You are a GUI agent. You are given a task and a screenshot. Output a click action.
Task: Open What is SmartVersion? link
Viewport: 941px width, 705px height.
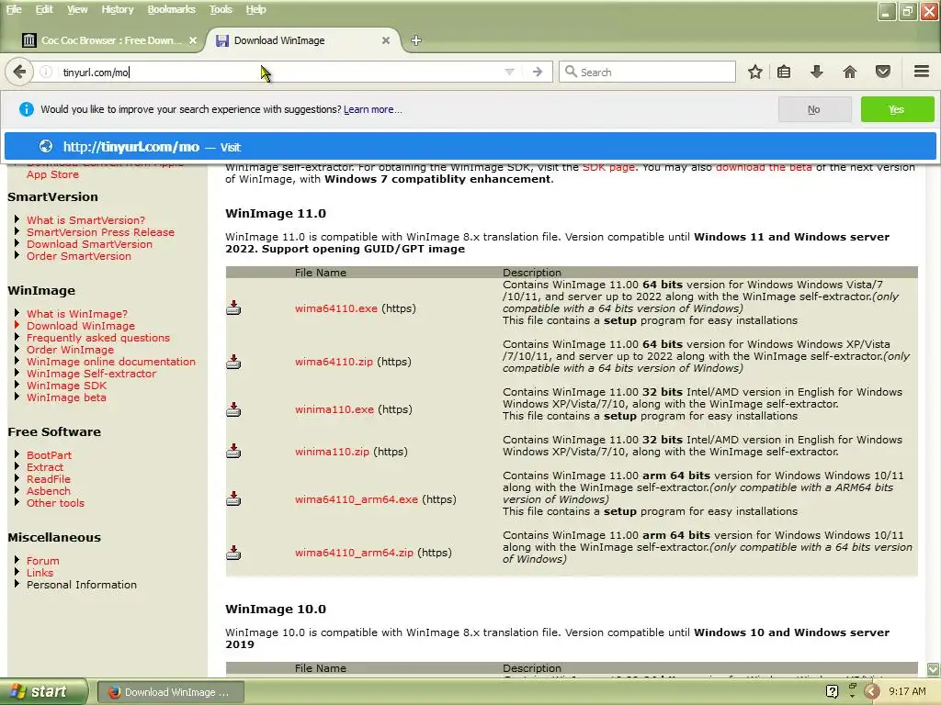(85, 220)
